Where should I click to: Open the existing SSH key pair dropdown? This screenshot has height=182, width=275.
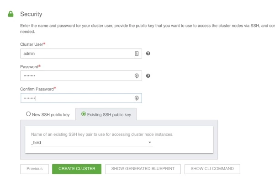[x=92, y=143]
